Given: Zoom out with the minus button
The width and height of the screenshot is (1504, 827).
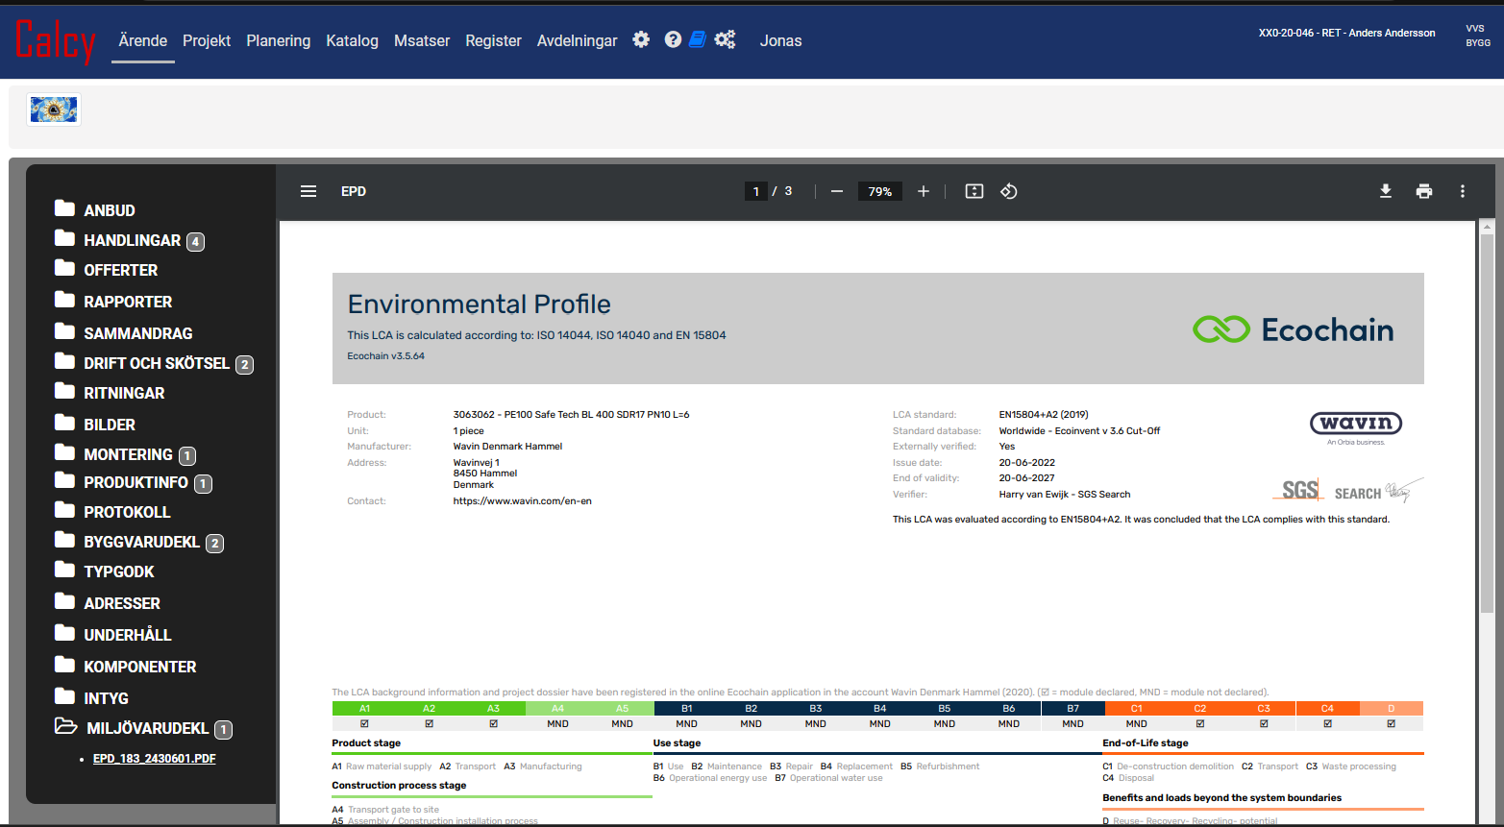Looking at the screenshot, I should (x=837, y=191).
